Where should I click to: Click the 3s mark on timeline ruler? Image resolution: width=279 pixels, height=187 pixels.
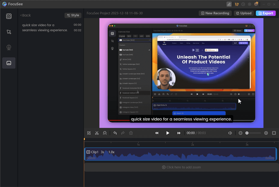(x=247, y=145)
